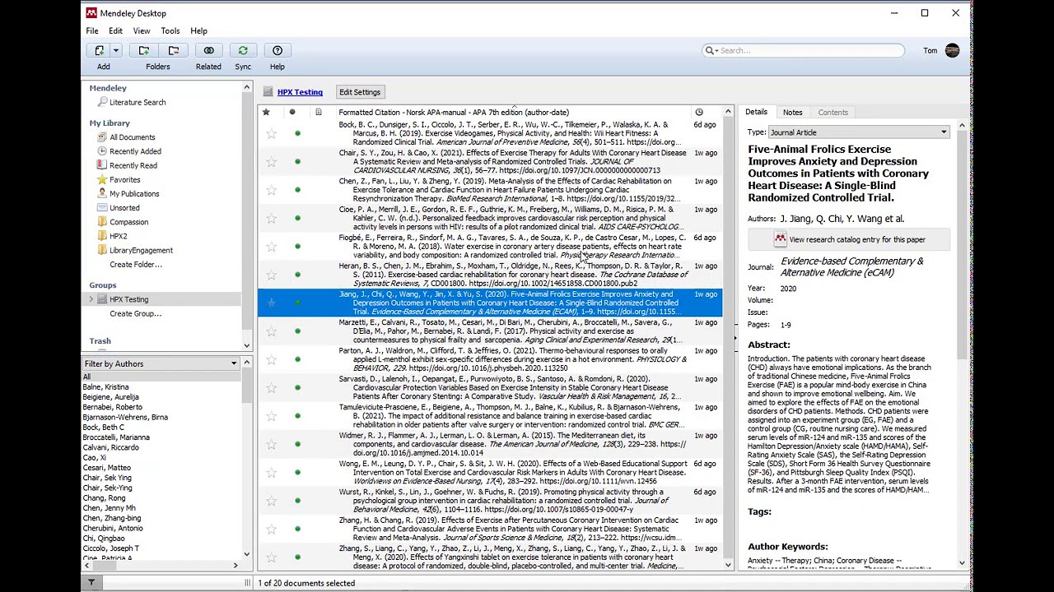Favorite the Bock, B. C. document star
The image size is (1054, 592).
(271, 133)
